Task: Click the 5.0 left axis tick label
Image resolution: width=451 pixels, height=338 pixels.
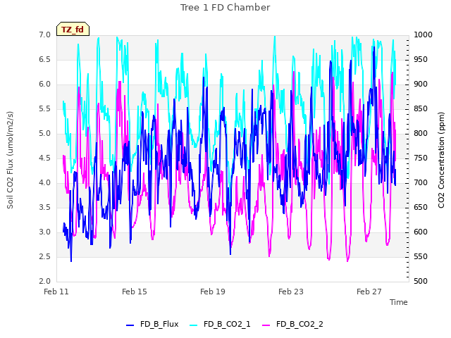Action: pyautogui.click(x=45, y=134)
